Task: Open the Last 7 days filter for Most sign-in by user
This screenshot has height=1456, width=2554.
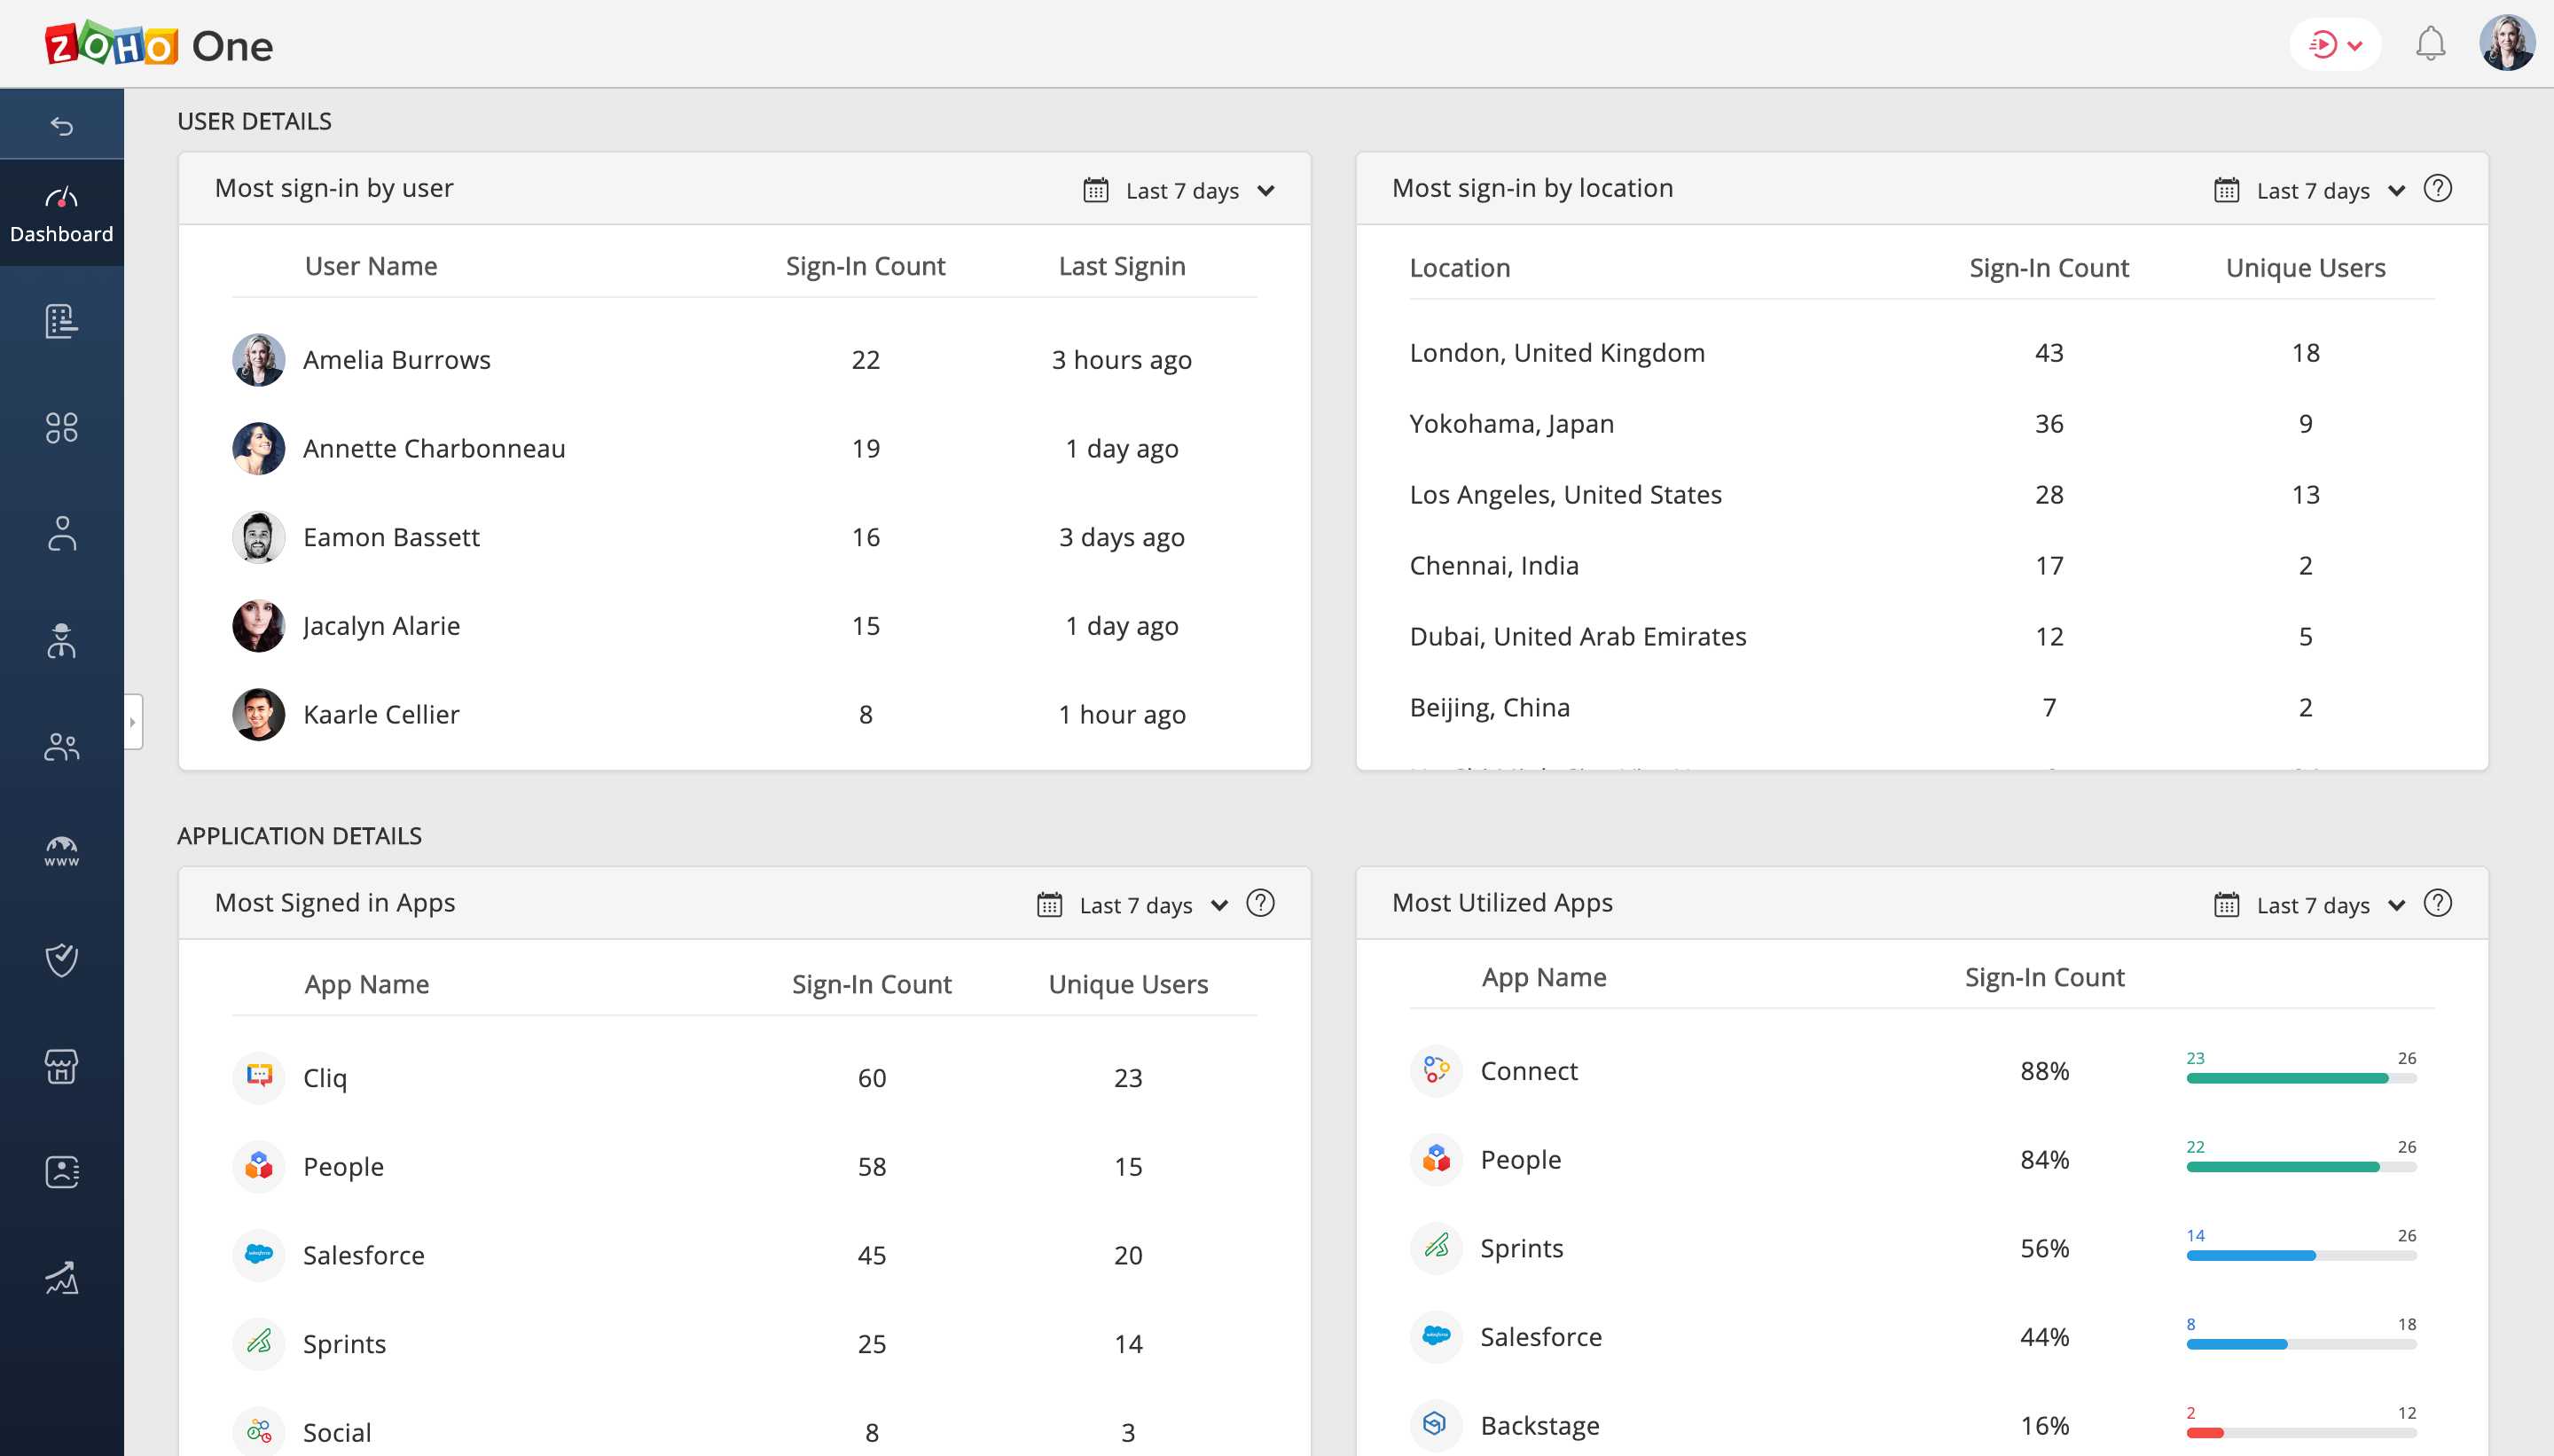Action: click(x=1180, y=190)
